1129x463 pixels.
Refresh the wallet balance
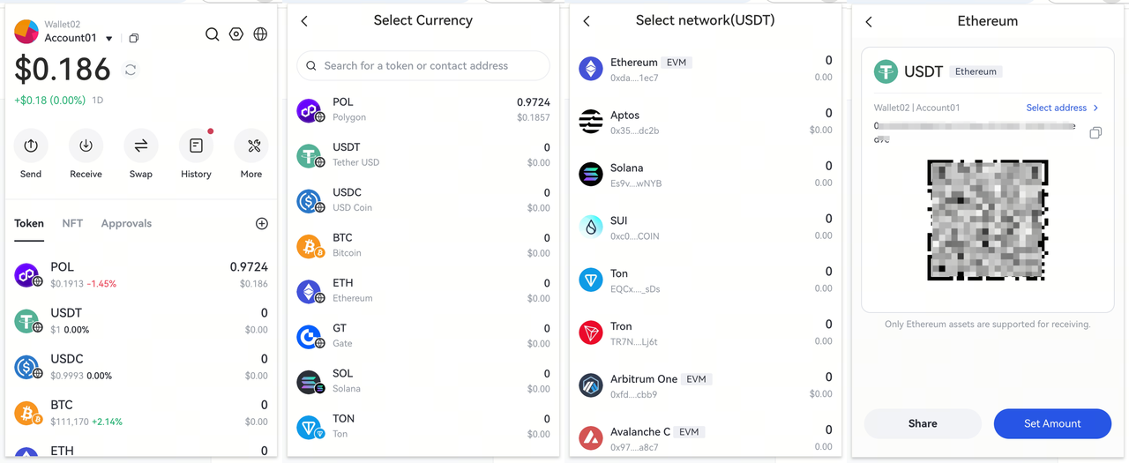[x=131, y=70]
